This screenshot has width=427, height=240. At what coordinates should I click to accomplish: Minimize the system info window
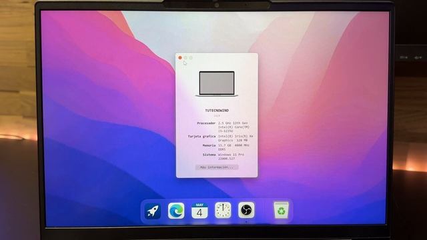[x=185, y=58]
